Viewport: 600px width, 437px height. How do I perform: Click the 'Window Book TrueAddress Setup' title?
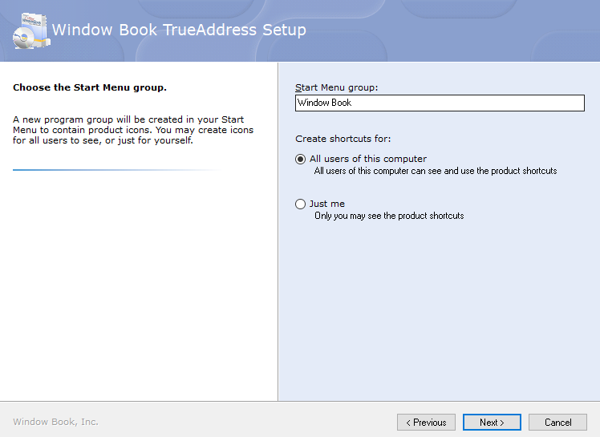click(179, 30)
